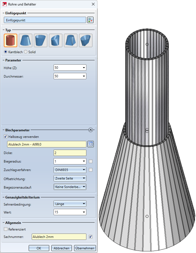
Task: Close the Rohre und Behälter dialog
Action: [93, 4]
